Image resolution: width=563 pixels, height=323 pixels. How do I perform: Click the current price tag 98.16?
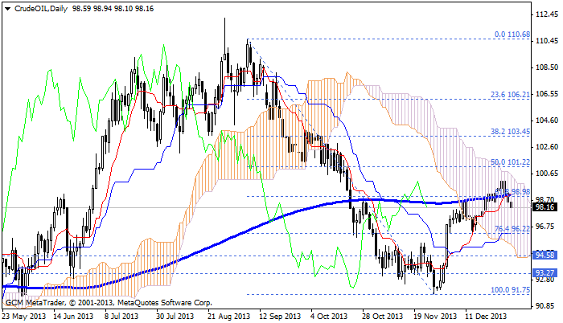[x=545, y=206]
